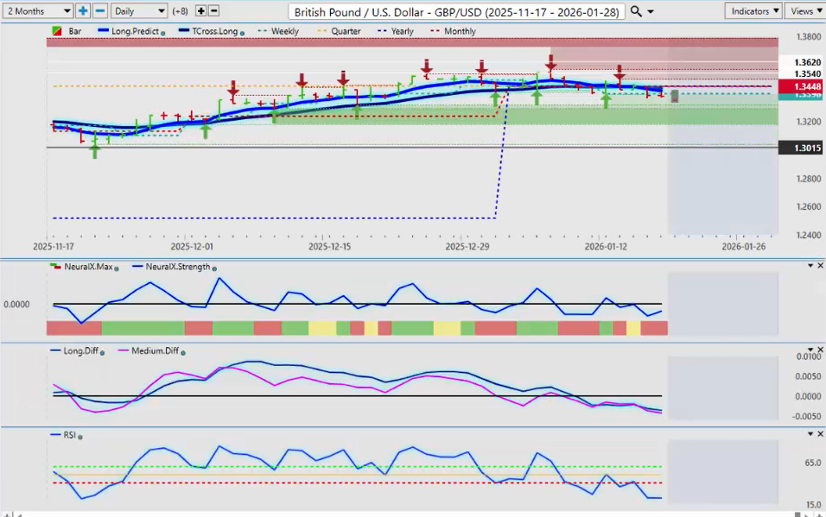Open the Indicators menu

click(753, 11)
